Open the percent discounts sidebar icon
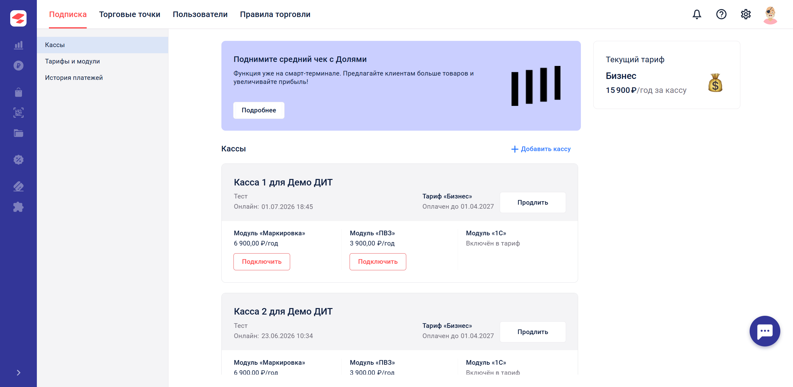Screen dimensions: 793x387 pos(18,160)
